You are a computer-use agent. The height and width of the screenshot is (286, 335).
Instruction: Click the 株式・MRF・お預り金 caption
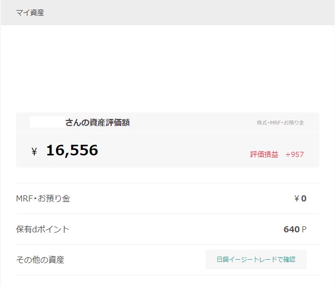tap(280, 122)
